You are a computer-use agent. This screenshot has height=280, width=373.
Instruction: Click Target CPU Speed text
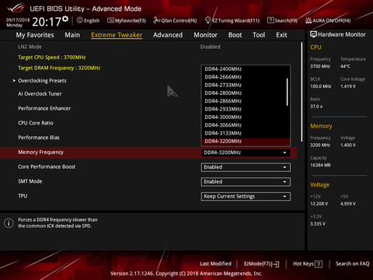52,58
